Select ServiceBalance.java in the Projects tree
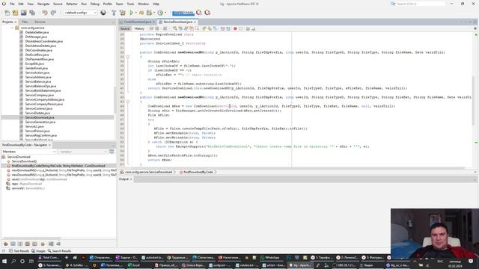The width and height of the screenshot is (479, 269). pyautogui.click(x=38, y=81)
